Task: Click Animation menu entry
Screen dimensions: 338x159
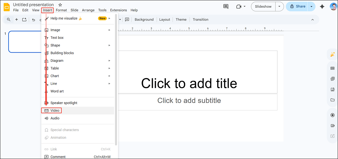Action: [x=78, y=138]
